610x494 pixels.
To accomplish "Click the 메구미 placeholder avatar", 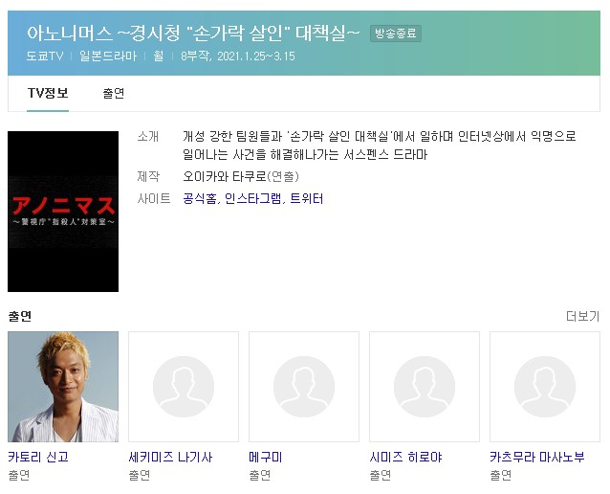I will pyautogui.click(x=304, y=387).
